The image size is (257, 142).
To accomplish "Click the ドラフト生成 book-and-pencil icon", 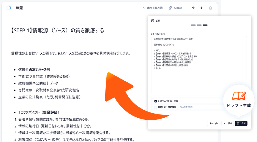I will (x=239, y=96).
